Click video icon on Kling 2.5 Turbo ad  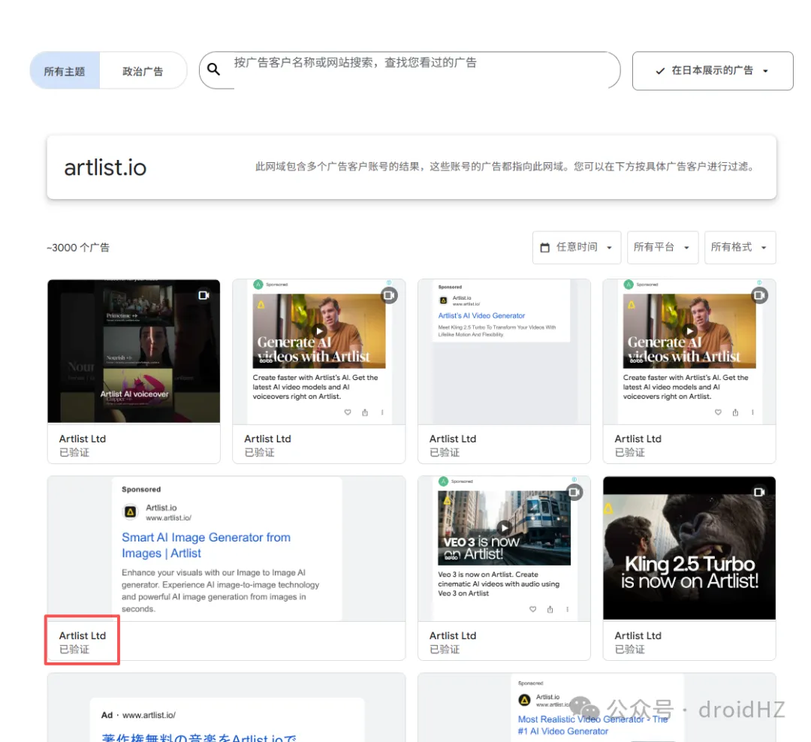click(759, 492)
